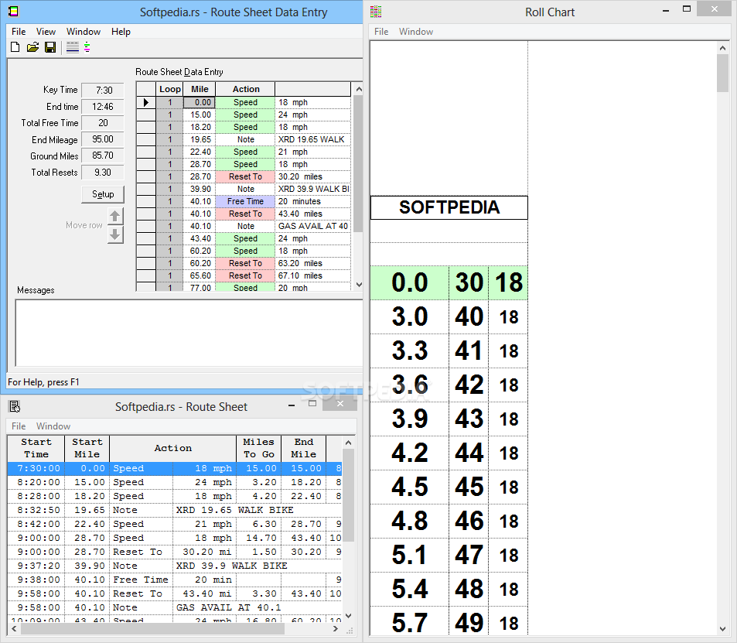Move the row down with the down arrow

pos(115,234)
